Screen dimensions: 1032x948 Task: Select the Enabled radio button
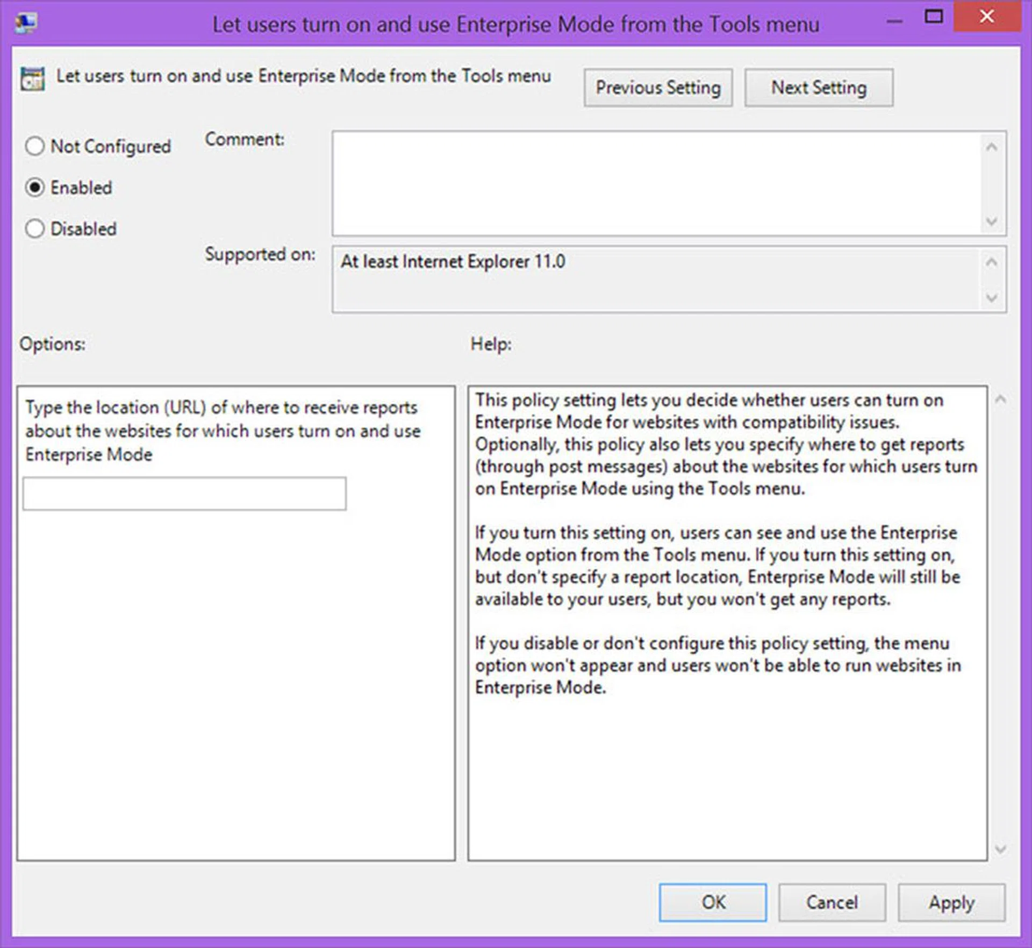pos(35,188)
